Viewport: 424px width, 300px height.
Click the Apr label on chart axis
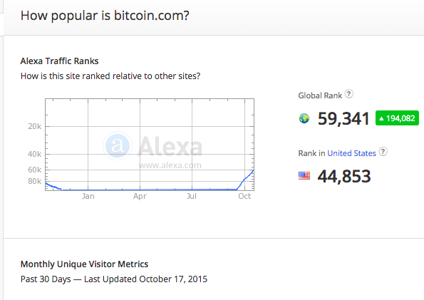tap(140, 196)
